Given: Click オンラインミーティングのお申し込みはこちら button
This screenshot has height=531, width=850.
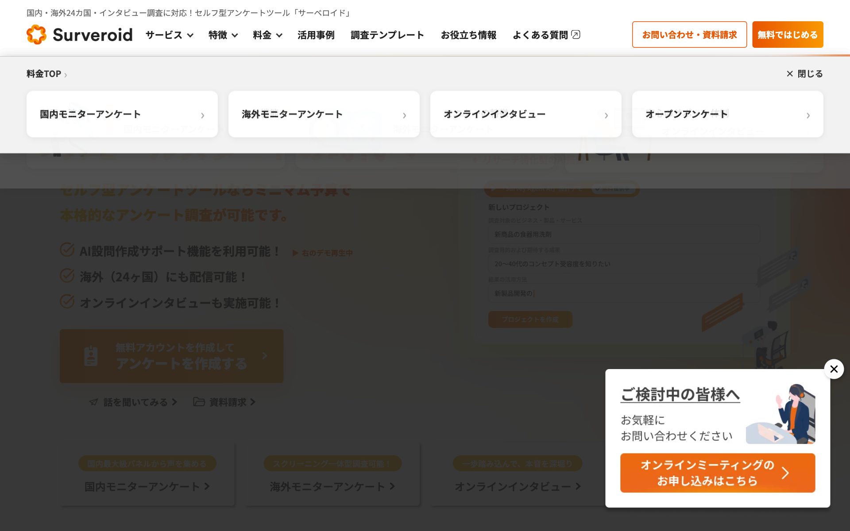Looking at the screenshot, I should [718, 473].
